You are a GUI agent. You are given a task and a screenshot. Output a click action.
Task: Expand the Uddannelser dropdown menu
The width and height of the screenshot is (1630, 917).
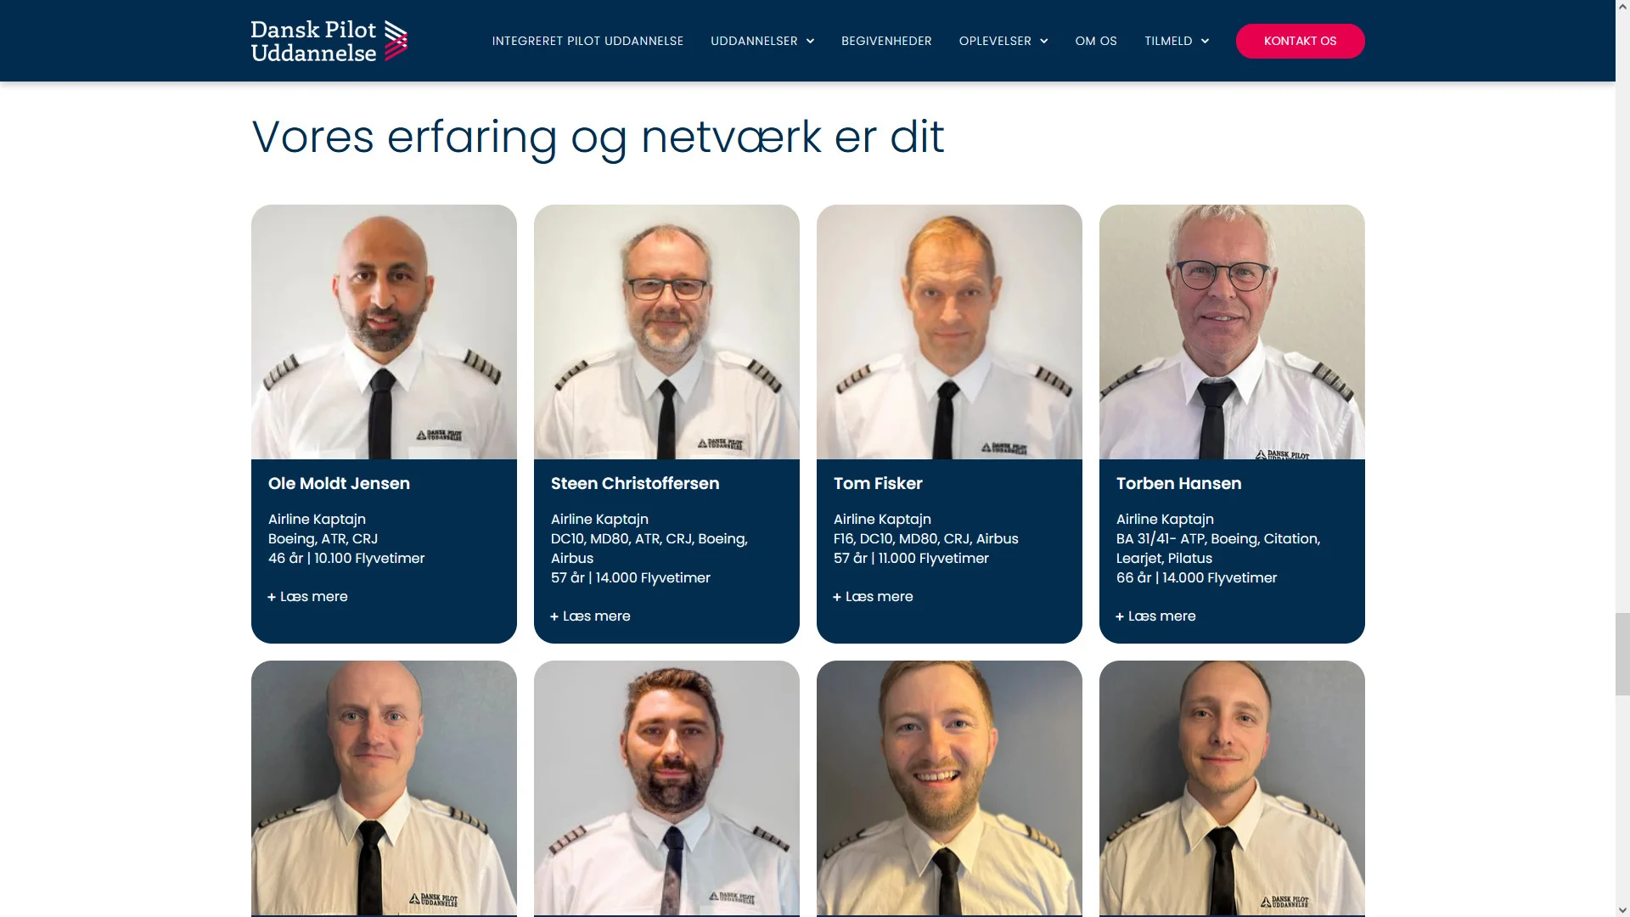click(762, 41)
